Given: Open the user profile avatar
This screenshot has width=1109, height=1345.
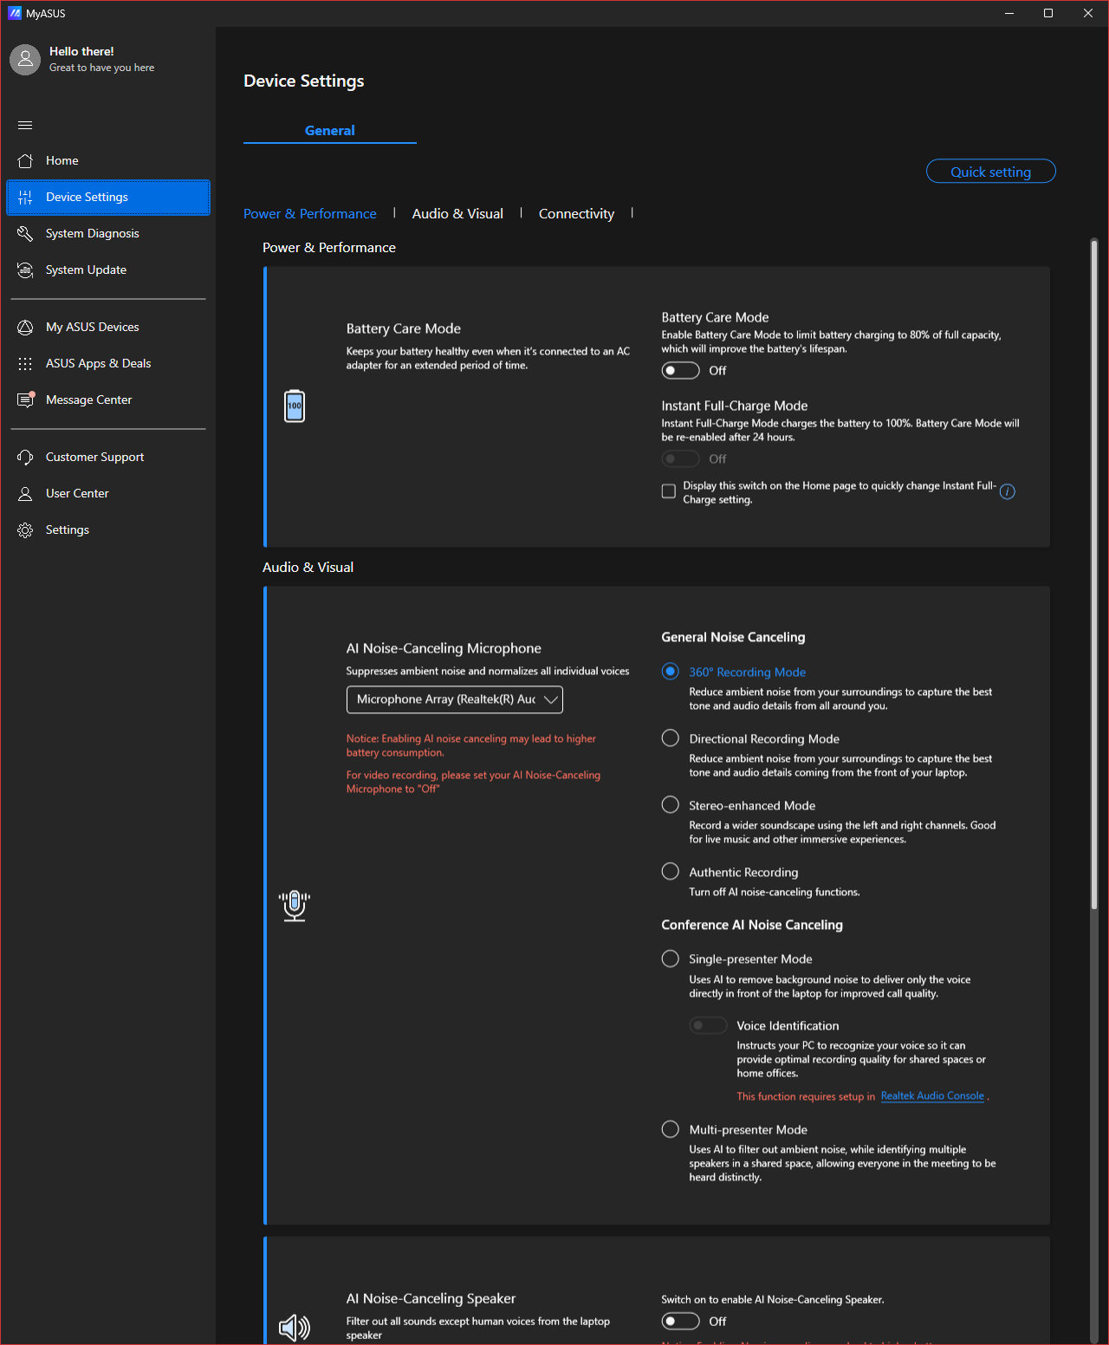Looking at the screenshot, I should click(x=25, y=60).
